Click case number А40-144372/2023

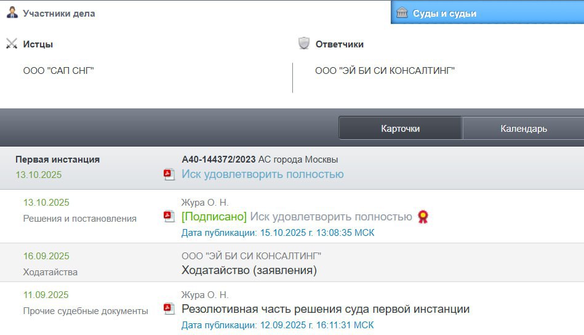coord(218,159)
